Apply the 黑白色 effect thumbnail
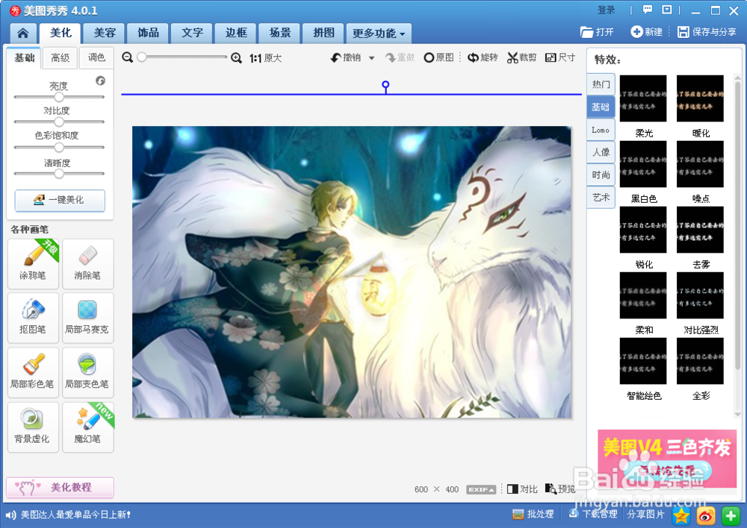 643,164
